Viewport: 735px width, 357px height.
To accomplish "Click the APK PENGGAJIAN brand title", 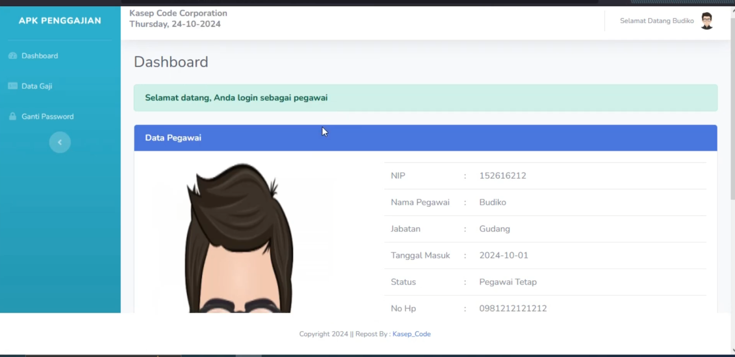I will click(60, 20).
